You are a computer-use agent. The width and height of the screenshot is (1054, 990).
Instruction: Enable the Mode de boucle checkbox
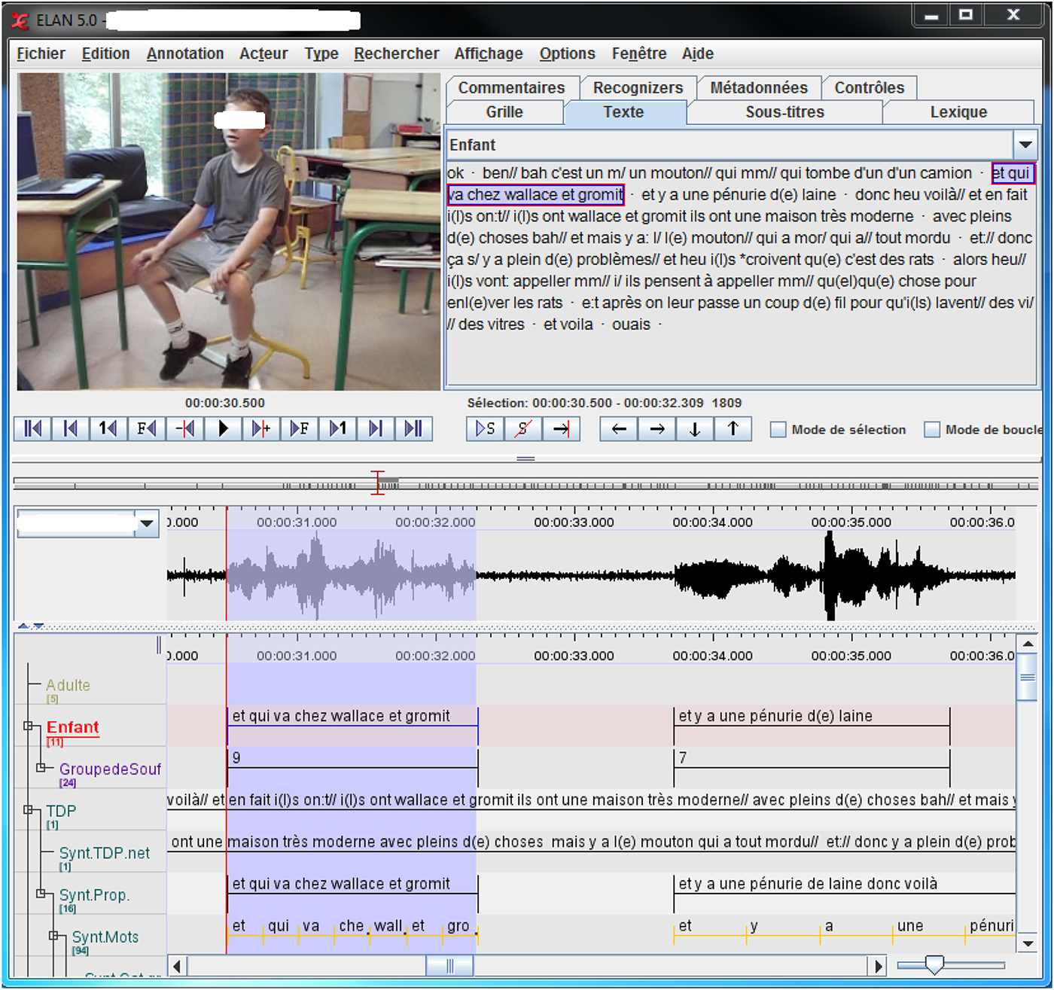(932, 430)
